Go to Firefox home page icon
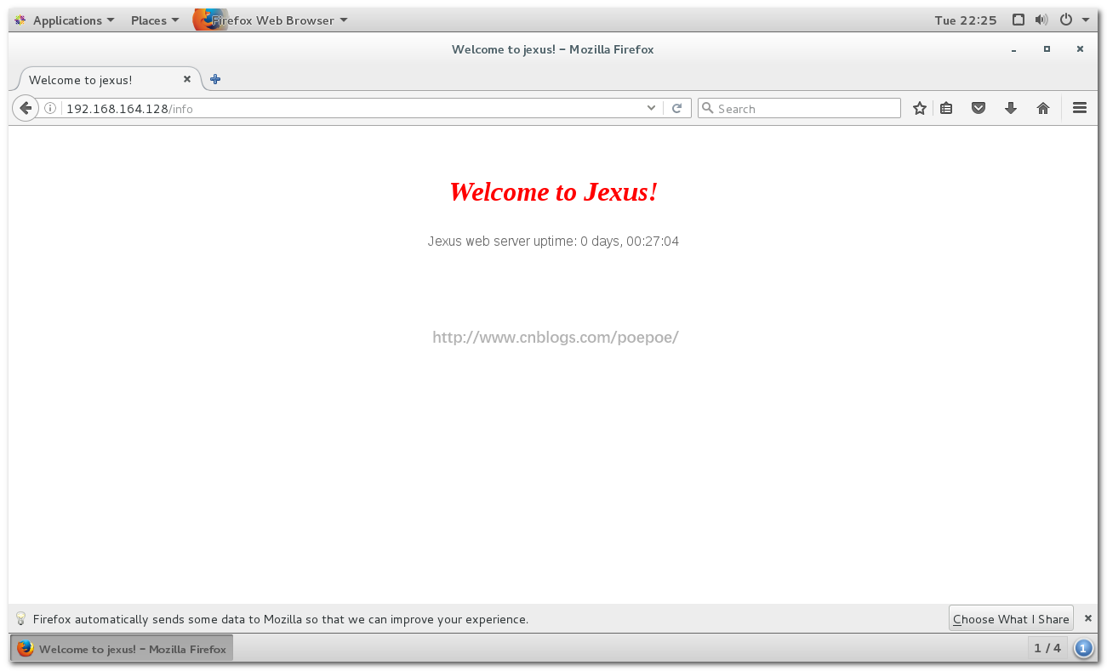 tap(1043, 108)
